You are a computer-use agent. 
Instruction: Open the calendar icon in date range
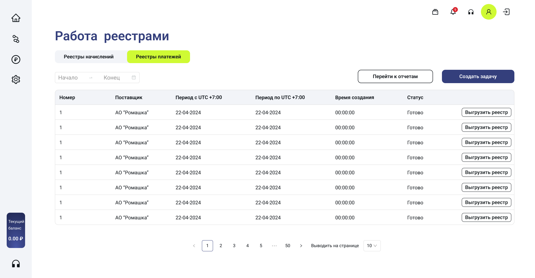[134, 78]
